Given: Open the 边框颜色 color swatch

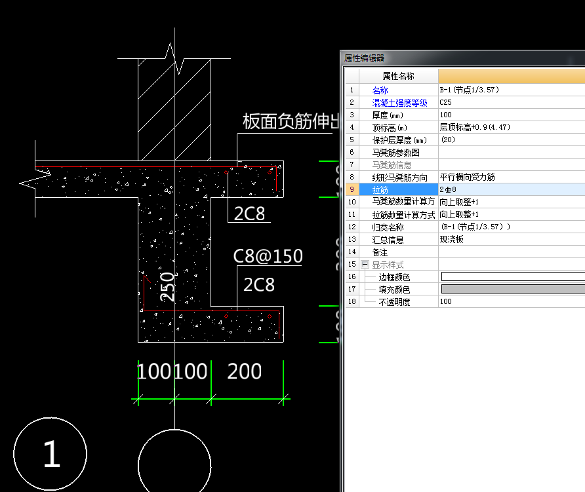Looking at the screenshot, I should (513, 276).
